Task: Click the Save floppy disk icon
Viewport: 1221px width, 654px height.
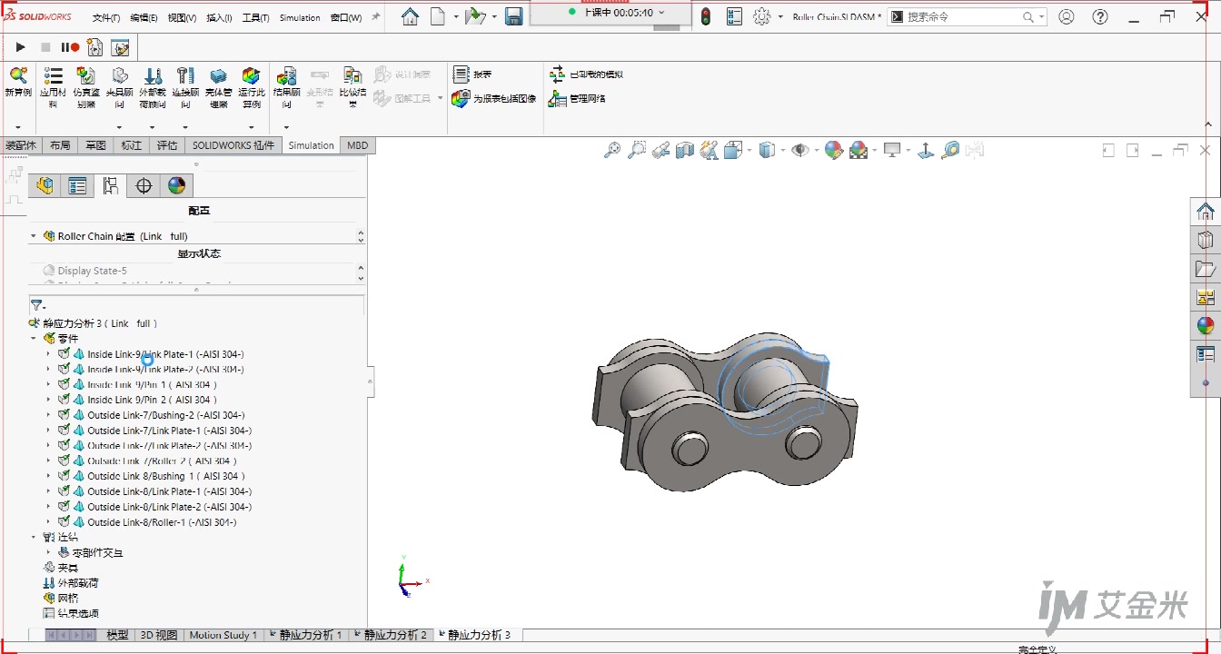Action: tap(513, 16)
